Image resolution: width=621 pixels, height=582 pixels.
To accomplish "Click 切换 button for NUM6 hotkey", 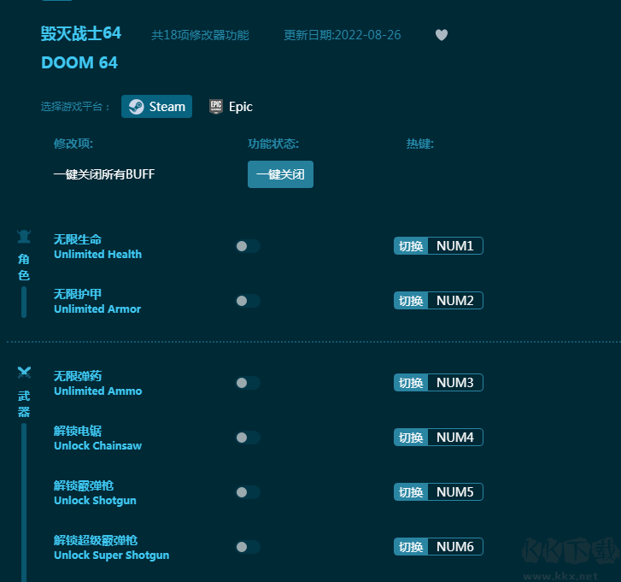I will click(x=411, y=547).
